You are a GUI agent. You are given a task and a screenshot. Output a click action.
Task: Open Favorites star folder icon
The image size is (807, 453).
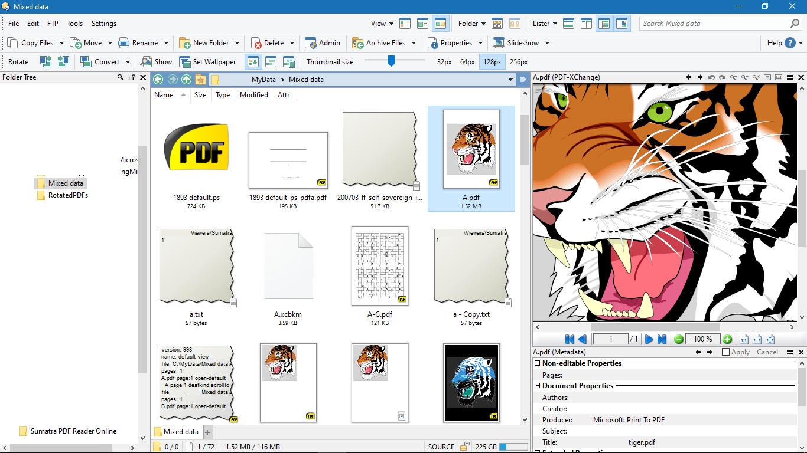[x=200, y=80]
